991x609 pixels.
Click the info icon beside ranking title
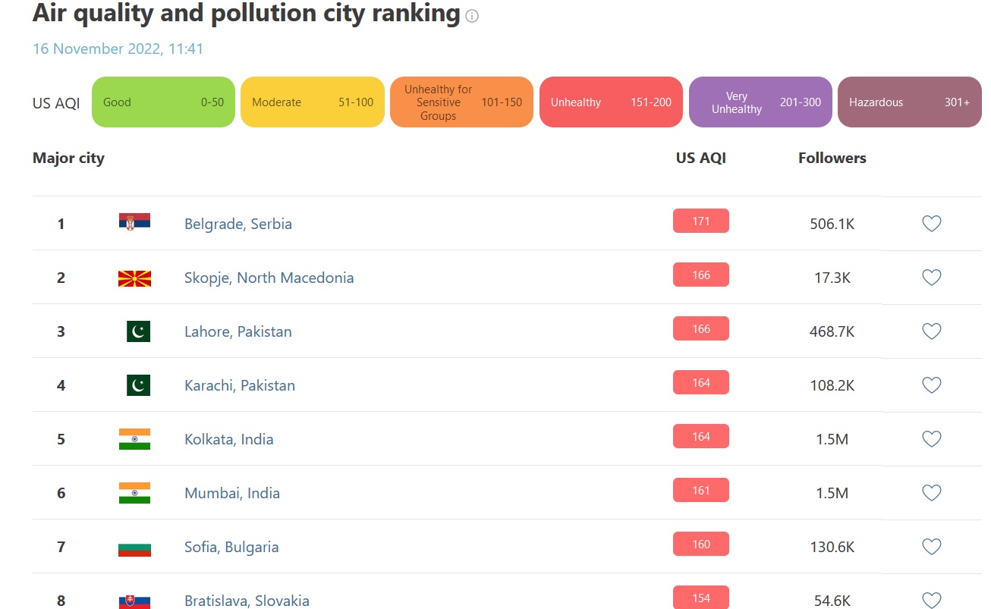[472, 16]
